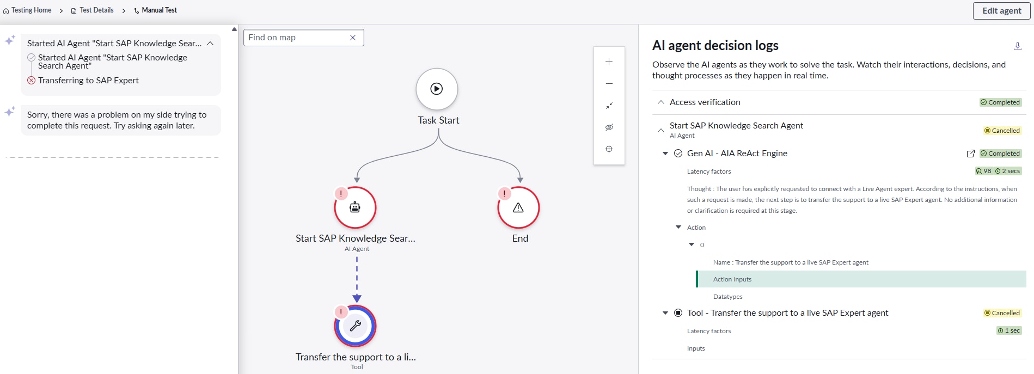Collapse the Started AI Agent chat card

(210, 44)
